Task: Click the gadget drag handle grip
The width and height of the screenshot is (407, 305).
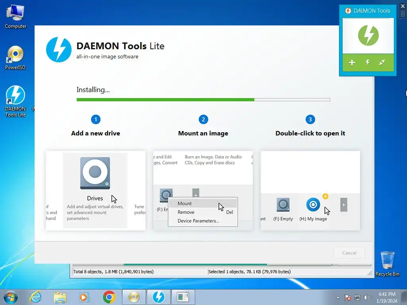Action: [403, 14]
